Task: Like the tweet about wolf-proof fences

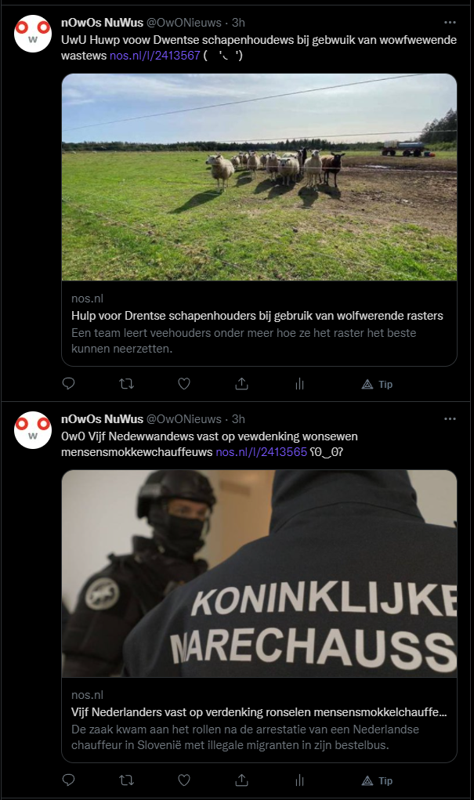Action: 184,384
